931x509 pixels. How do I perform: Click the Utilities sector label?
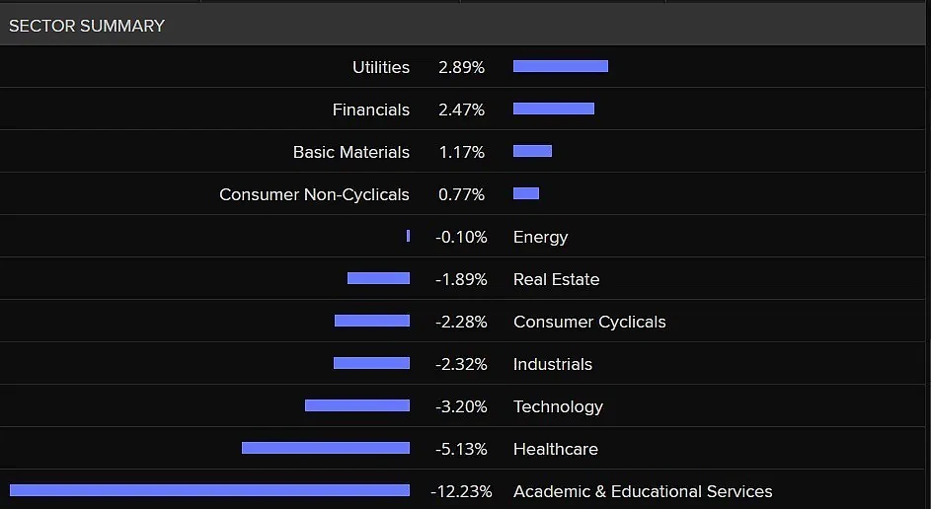pyautogui.click(x=380, y=67)
